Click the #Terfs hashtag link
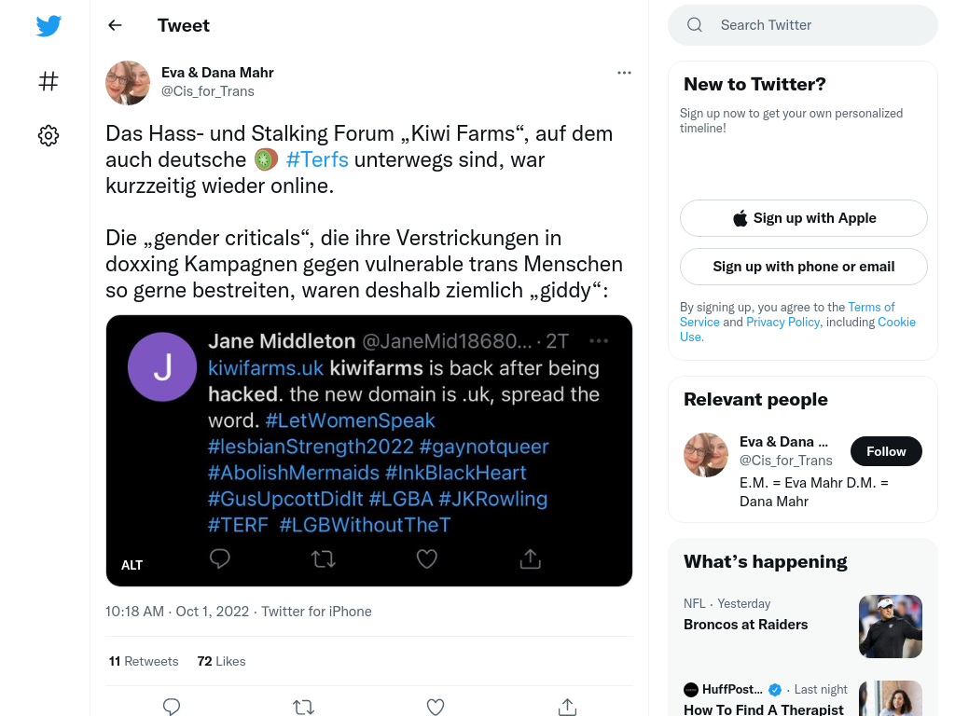955x716 pixels. [x=317, y=159]
